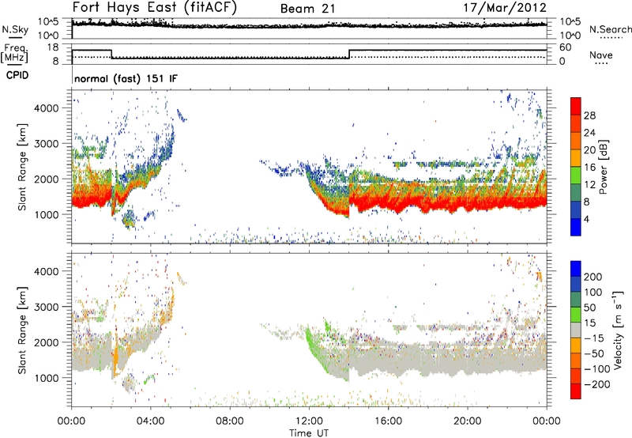
Task: Click the '20:00' time tick label
Action: tap(467, 421)
